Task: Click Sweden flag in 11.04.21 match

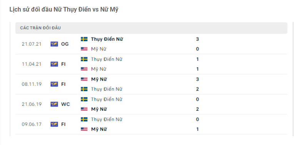Action: 84,59
